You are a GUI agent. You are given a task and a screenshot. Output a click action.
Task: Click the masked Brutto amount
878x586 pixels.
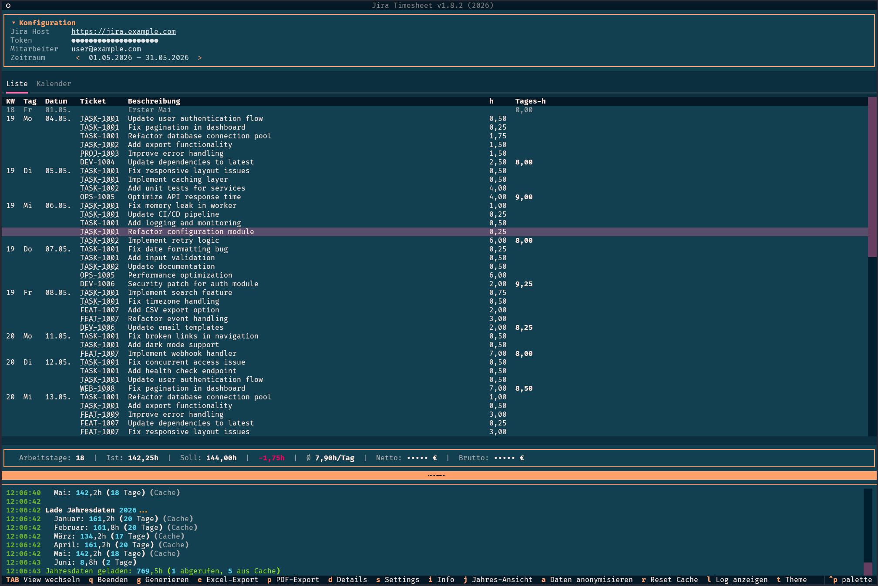(509, 458)
